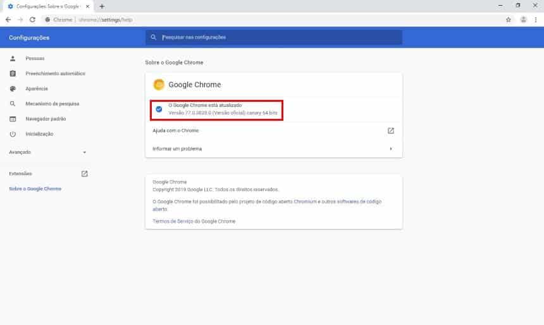Click the Copyright 2019 Google LLC text

click(216, 190)
